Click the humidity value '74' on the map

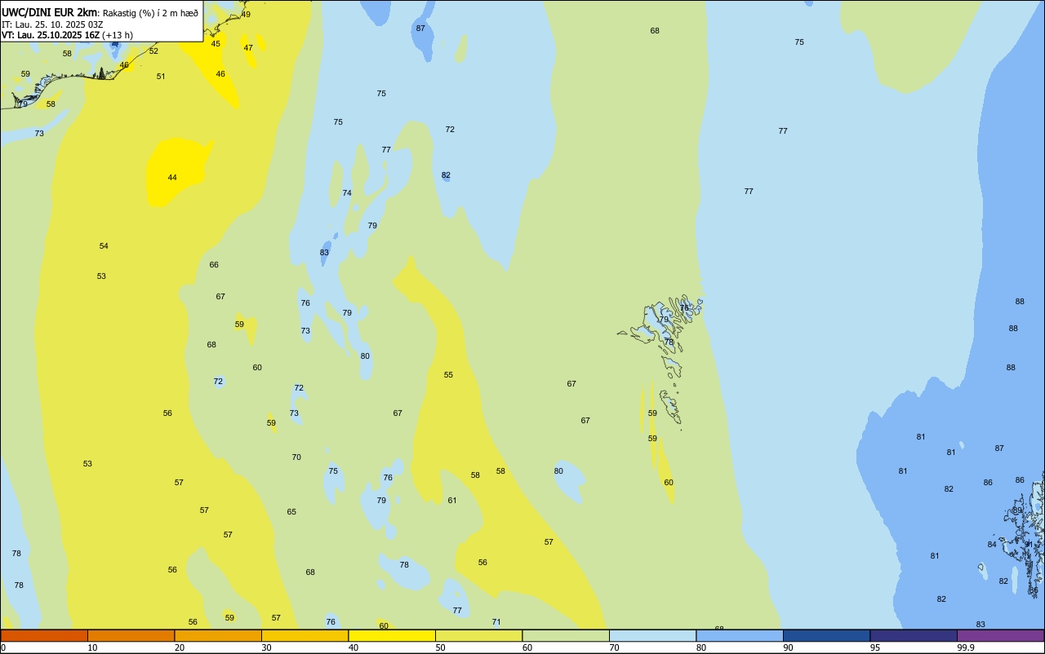point(347,192)
